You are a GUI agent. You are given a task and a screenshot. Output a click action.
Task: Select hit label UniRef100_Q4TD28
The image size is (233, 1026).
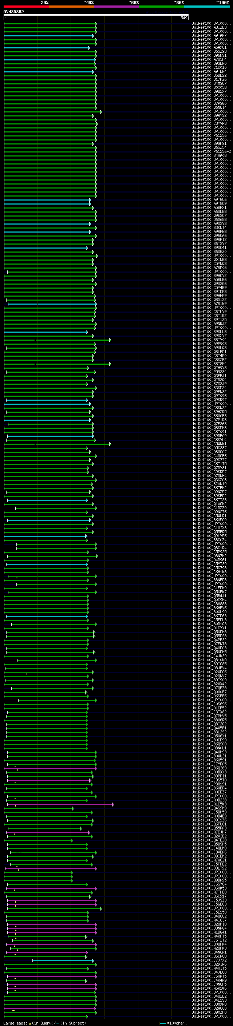[209, 840]
